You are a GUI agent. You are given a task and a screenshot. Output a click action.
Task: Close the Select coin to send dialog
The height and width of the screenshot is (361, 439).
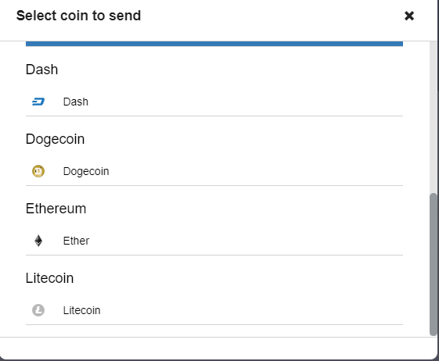[409, 16]
